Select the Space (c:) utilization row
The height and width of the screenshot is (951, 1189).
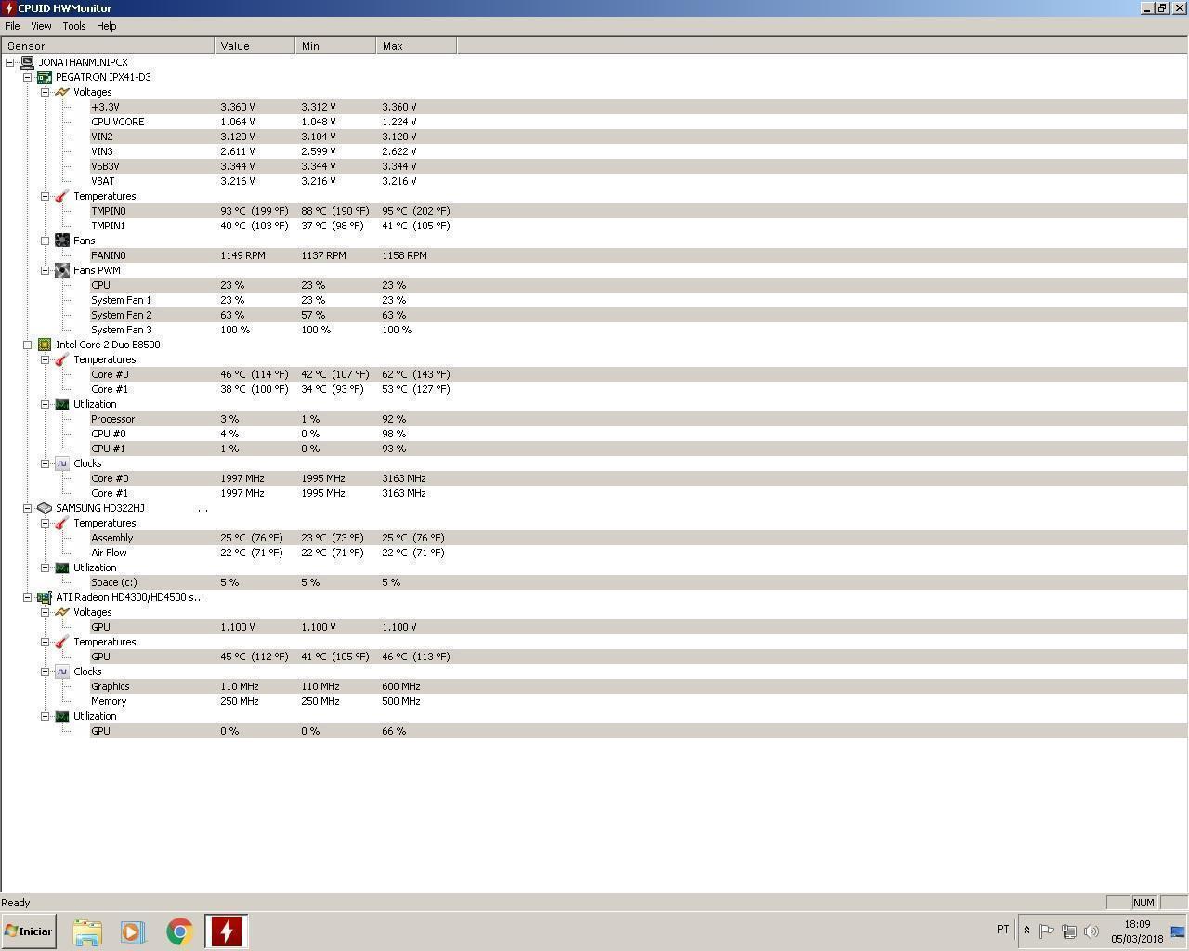(639, 582)
